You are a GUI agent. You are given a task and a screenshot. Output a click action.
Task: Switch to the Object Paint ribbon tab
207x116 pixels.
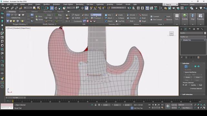[48, 12]
